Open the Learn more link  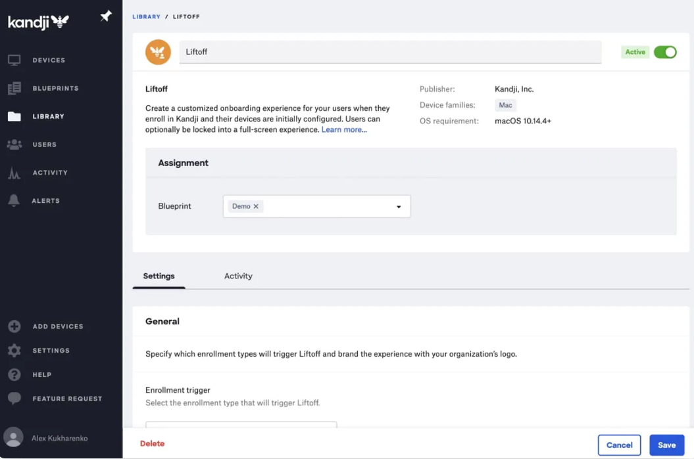coord(344,129)
